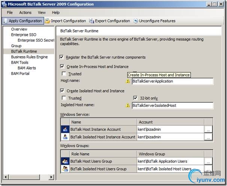The height and width of the screenshot is (186, 227).
Task: Click the Unconfigure Features label
Action: [157, 21]
